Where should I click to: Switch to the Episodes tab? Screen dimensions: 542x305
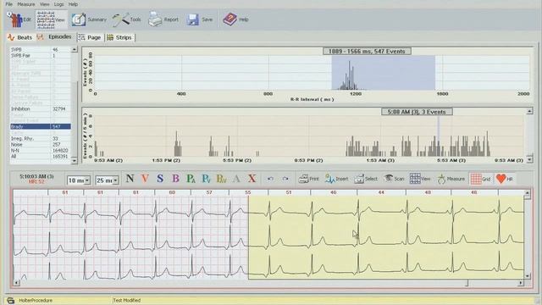point(54,37)
